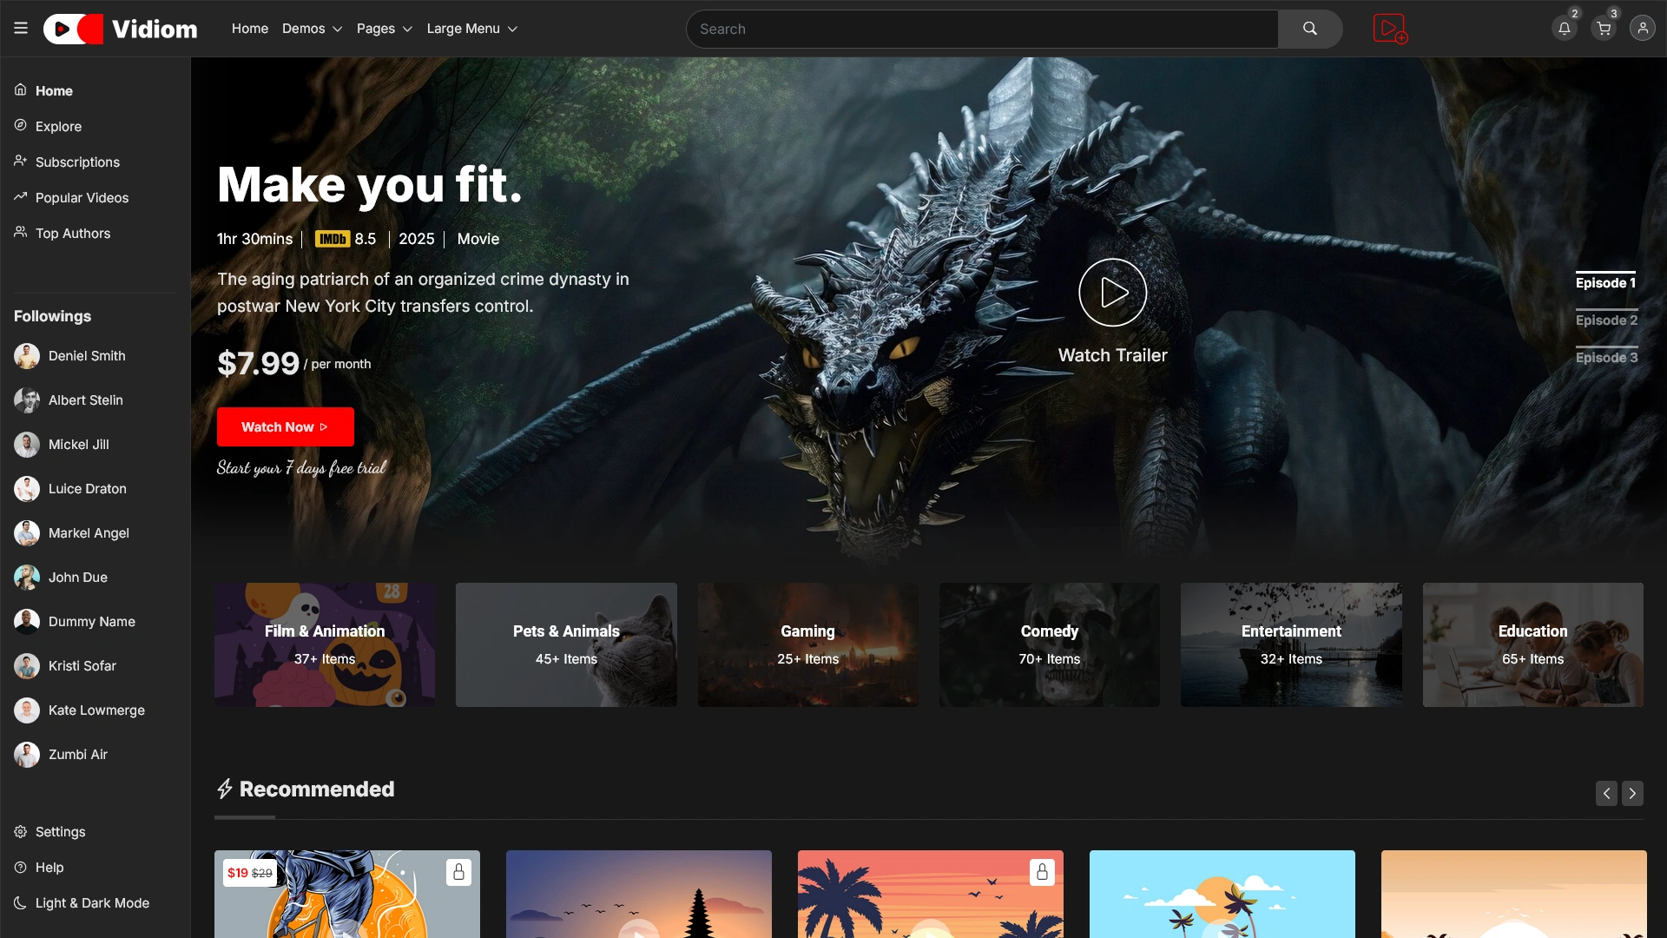Viewport: 1667px width, 938px height.
Task: Click the Followings heading
Action: [52, 316]
